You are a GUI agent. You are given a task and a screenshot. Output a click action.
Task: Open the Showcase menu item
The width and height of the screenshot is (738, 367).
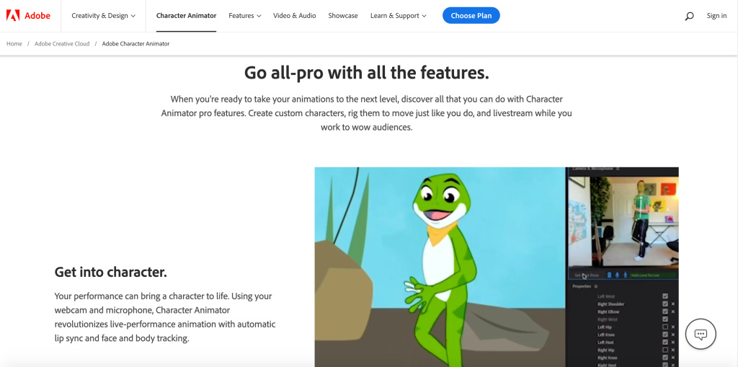click(343, 16)
